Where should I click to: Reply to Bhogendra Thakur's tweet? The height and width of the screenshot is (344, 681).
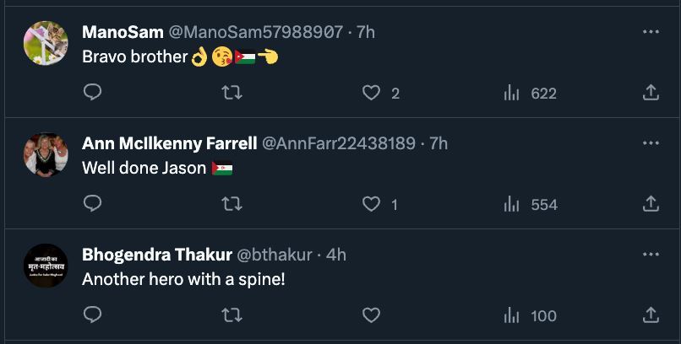tap(94, 315)
